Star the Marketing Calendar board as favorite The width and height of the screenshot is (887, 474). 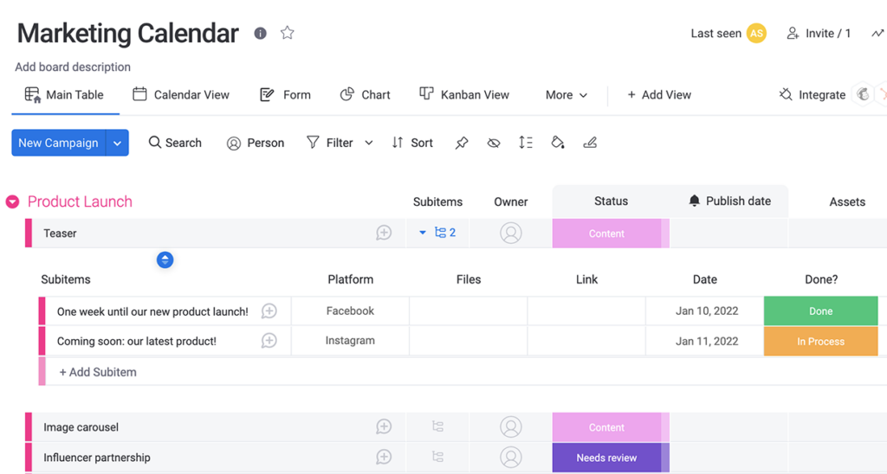click(288, 33)
